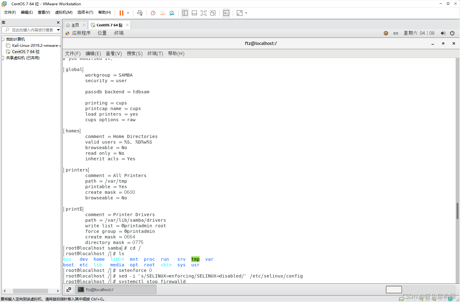Open VMware 文件(F) menu
Viewport: 460px width, 302px height.
(x=10, y=12)
